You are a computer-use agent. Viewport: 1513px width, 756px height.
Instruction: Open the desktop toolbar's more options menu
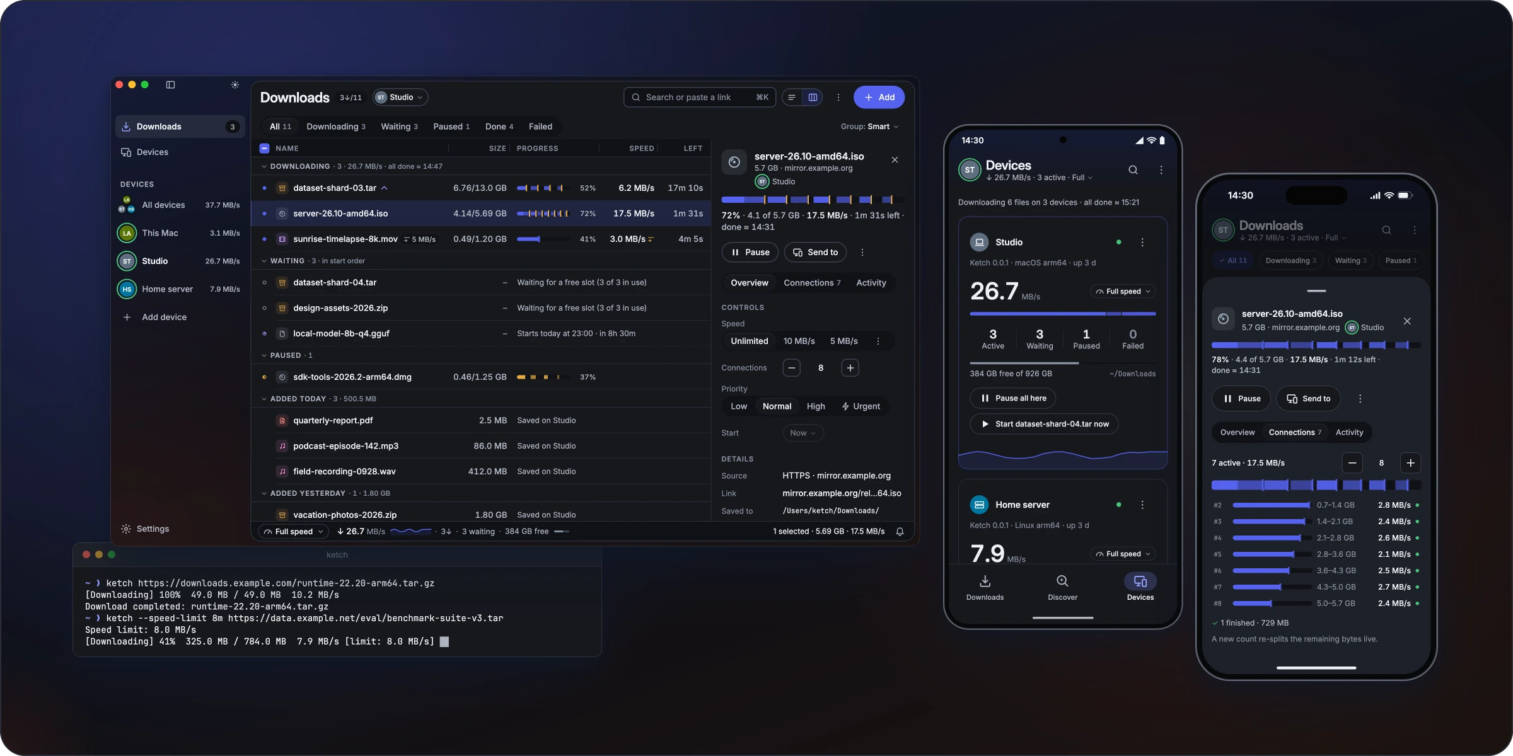coord(838,97)
